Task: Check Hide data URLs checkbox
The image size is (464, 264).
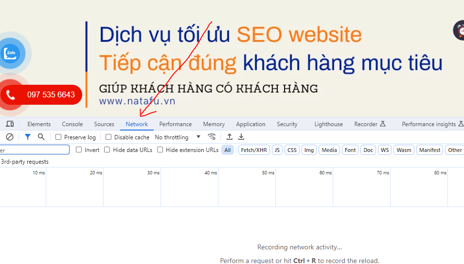Action: point(107,150)
